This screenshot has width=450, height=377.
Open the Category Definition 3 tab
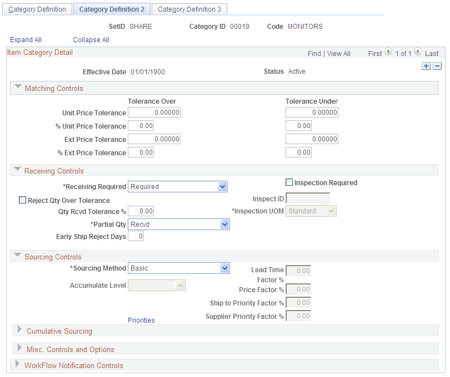tap(189, 9)
